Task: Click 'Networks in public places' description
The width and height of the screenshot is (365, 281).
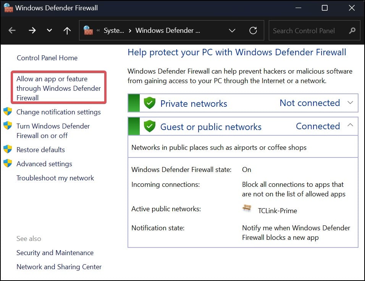Action: (219, 148)
